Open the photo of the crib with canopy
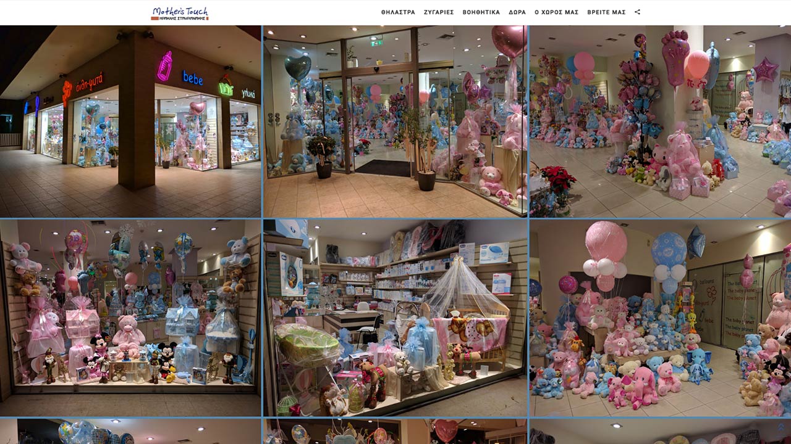This screenshot has height=444, width=791. 395,318
